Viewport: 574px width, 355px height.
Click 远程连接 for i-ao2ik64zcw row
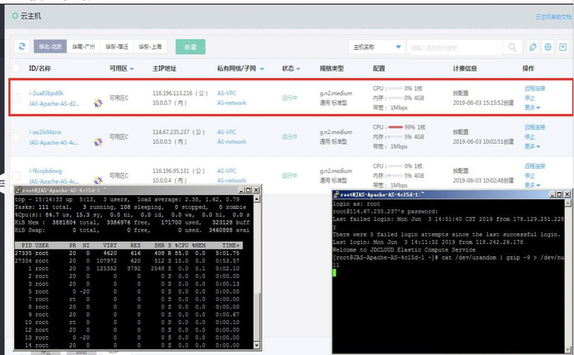pos(535,127)
